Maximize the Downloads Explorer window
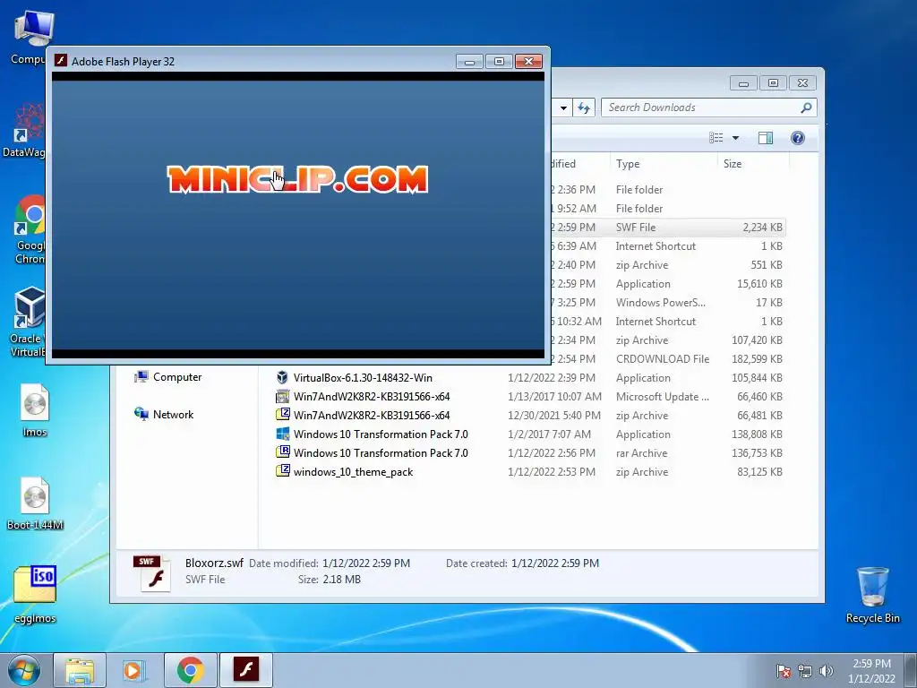This screenshot has width=917, height=688. (773, 83)
